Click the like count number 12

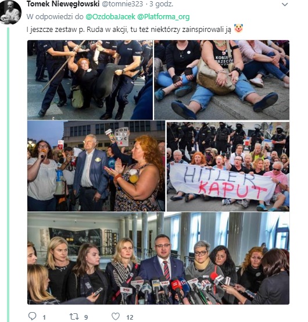pyautogui.click(x=130, y=317)
